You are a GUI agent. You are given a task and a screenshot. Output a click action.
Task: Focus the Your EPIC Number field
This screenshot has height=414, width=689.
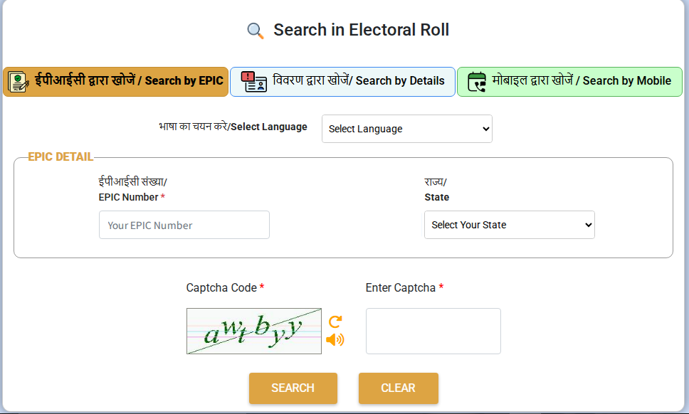[184, 225]
